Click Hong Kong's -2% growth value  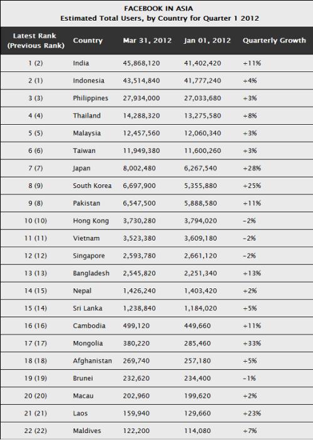click(x=249, y=221)
